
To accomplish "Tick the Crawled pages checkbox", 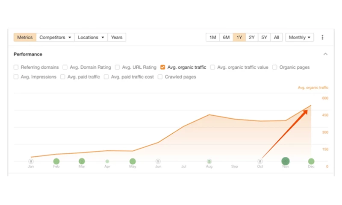I will [x=160, y=77].
